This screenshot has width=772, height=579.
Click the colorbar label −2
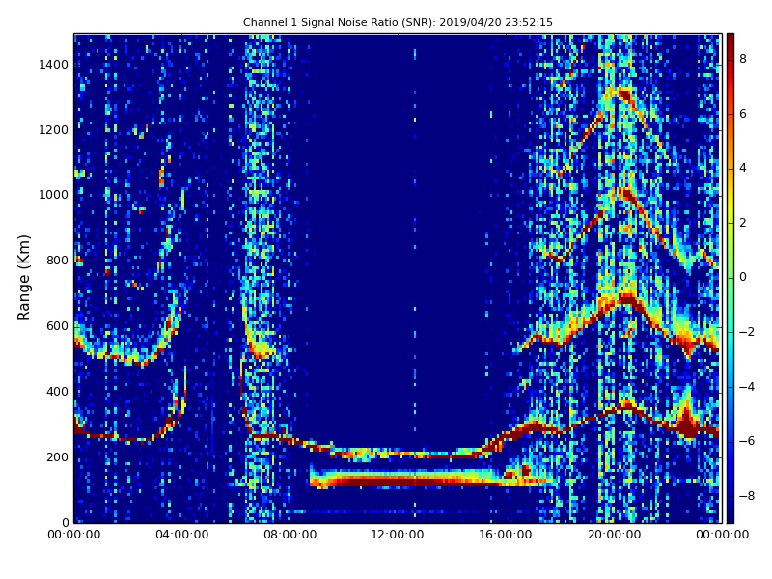tap(747, 332)
